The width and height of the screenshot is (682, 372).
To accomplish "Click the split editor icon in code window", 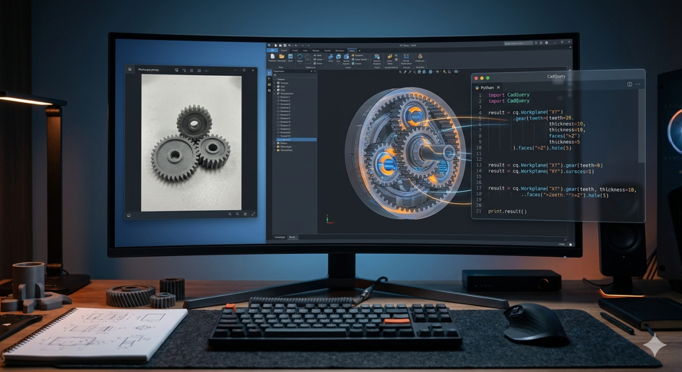I will tap(629, 84).
